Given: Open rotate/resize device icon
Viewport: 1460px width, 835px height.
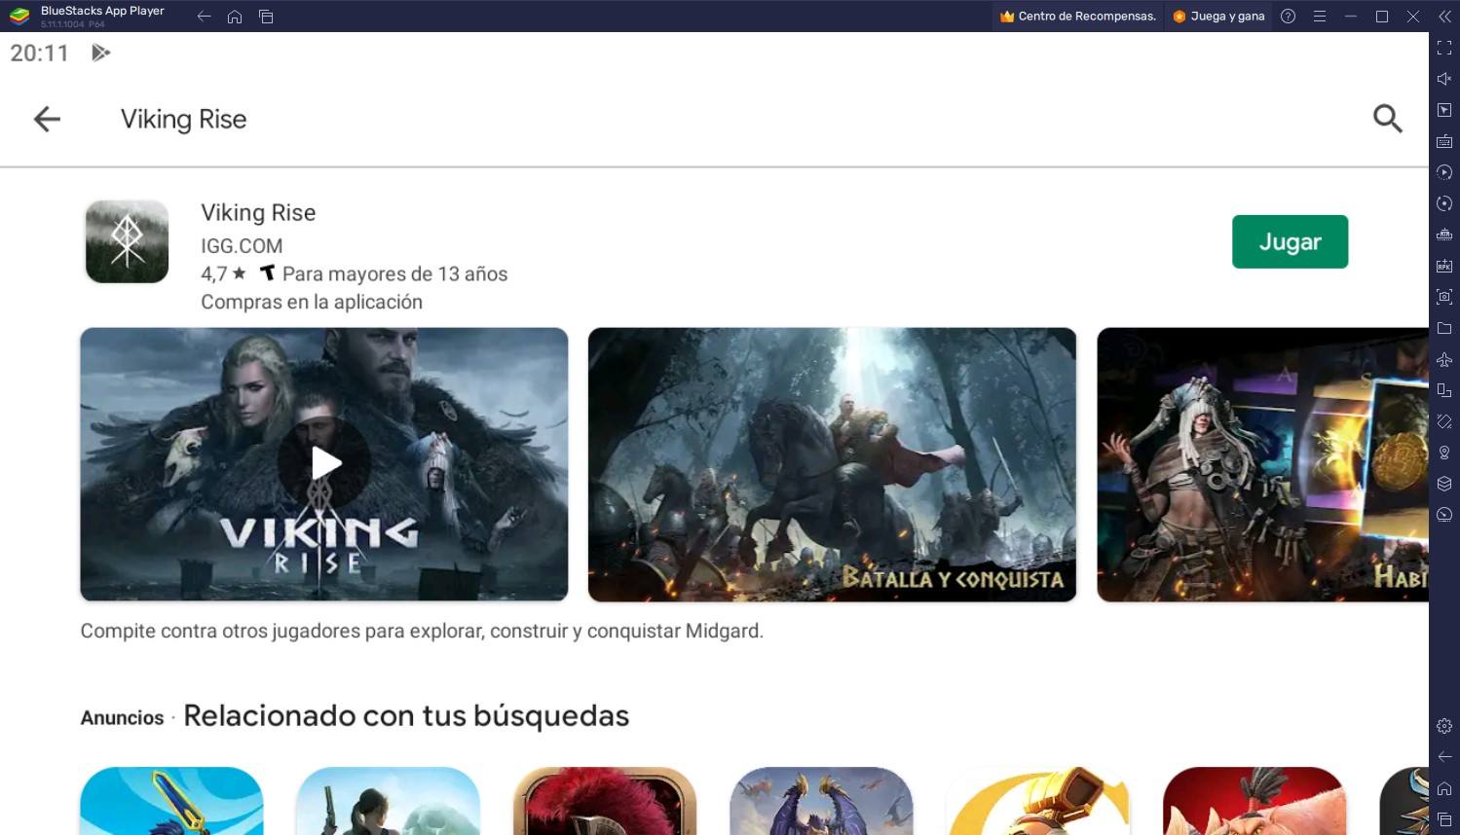Looking at the screenshot, I should point(1444,390).
